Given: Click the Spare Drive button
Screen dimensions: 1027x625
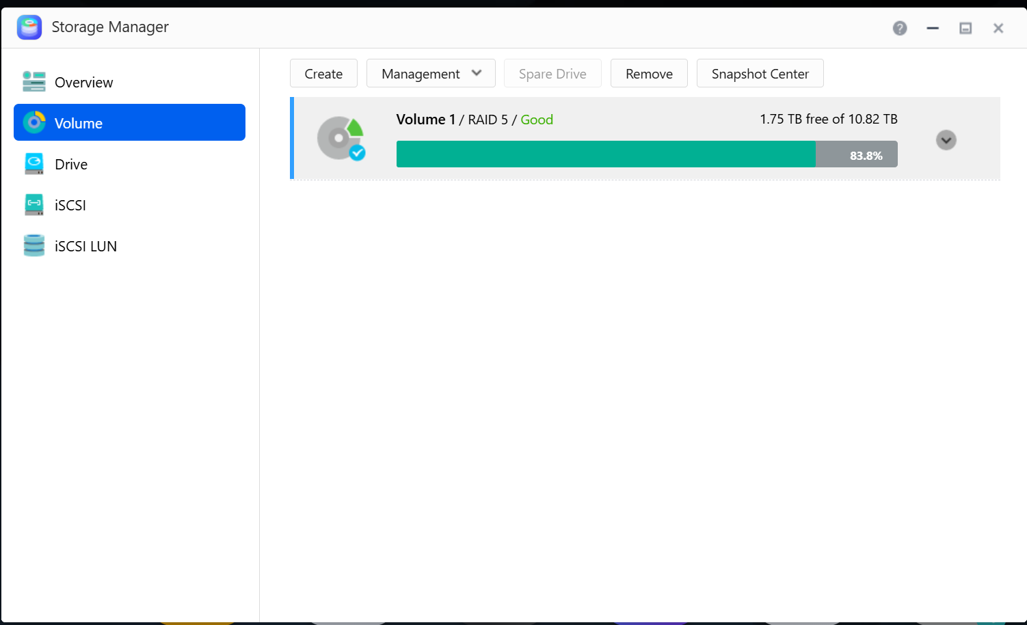Looking at the screenshot, I should [x=552, y=73].
